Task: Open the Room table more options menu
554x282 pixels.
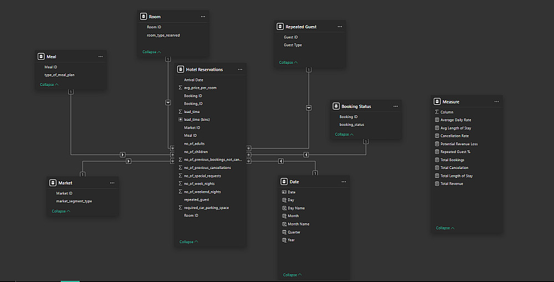Action: pos(203,17)
